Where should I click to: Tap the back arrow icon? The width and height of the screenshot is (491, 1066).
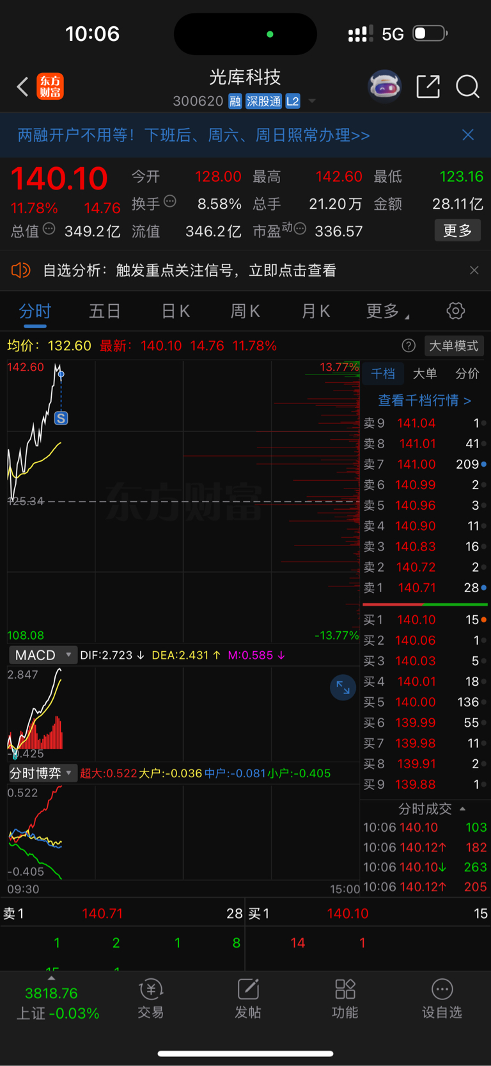tap(22, 86)
